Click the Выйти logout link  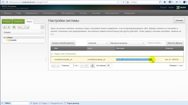point(171,8)
